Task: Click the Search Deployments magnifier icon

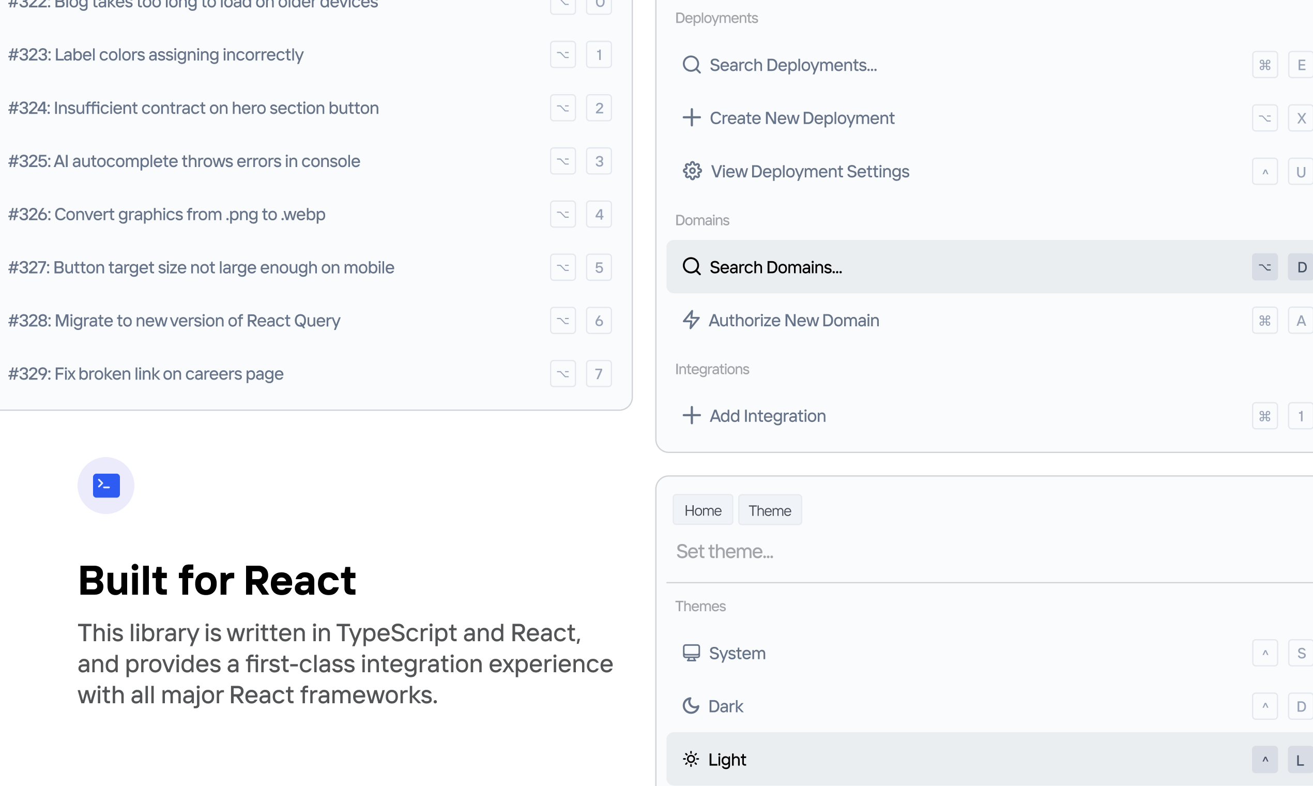Action: click(691, 64)
